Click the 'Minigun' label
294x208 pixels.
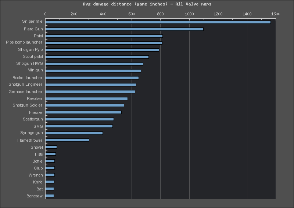click(35, 70)
